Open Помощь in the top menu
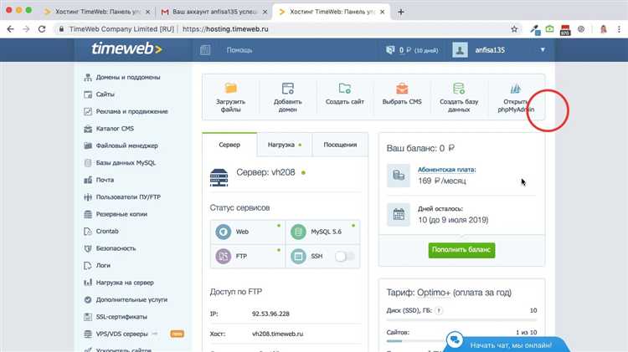628x352 pixels. 239,50
